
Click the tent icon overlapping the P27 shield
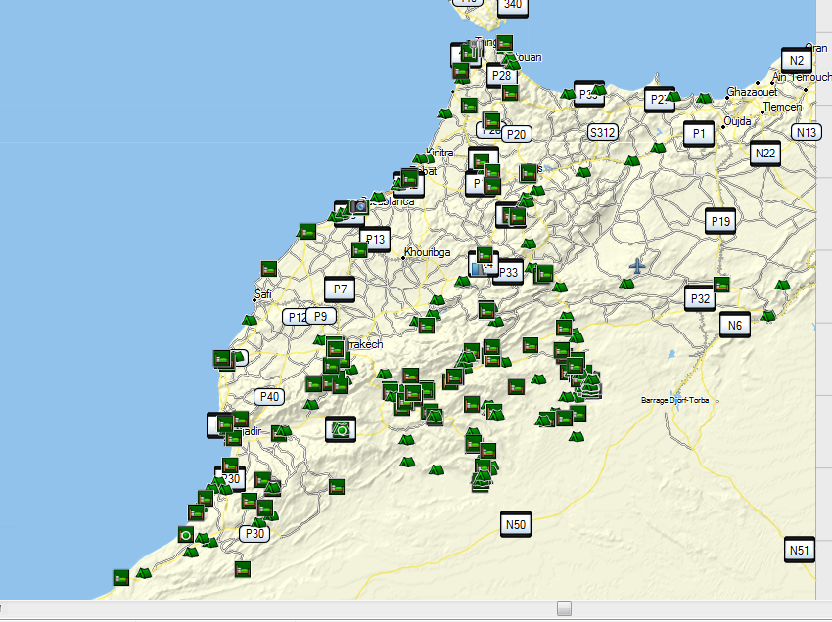point(673,96)
